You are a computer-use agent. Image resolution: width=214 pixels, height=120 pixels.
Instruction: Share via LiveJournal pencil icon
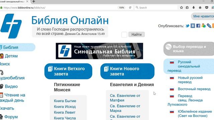point(209,26)
